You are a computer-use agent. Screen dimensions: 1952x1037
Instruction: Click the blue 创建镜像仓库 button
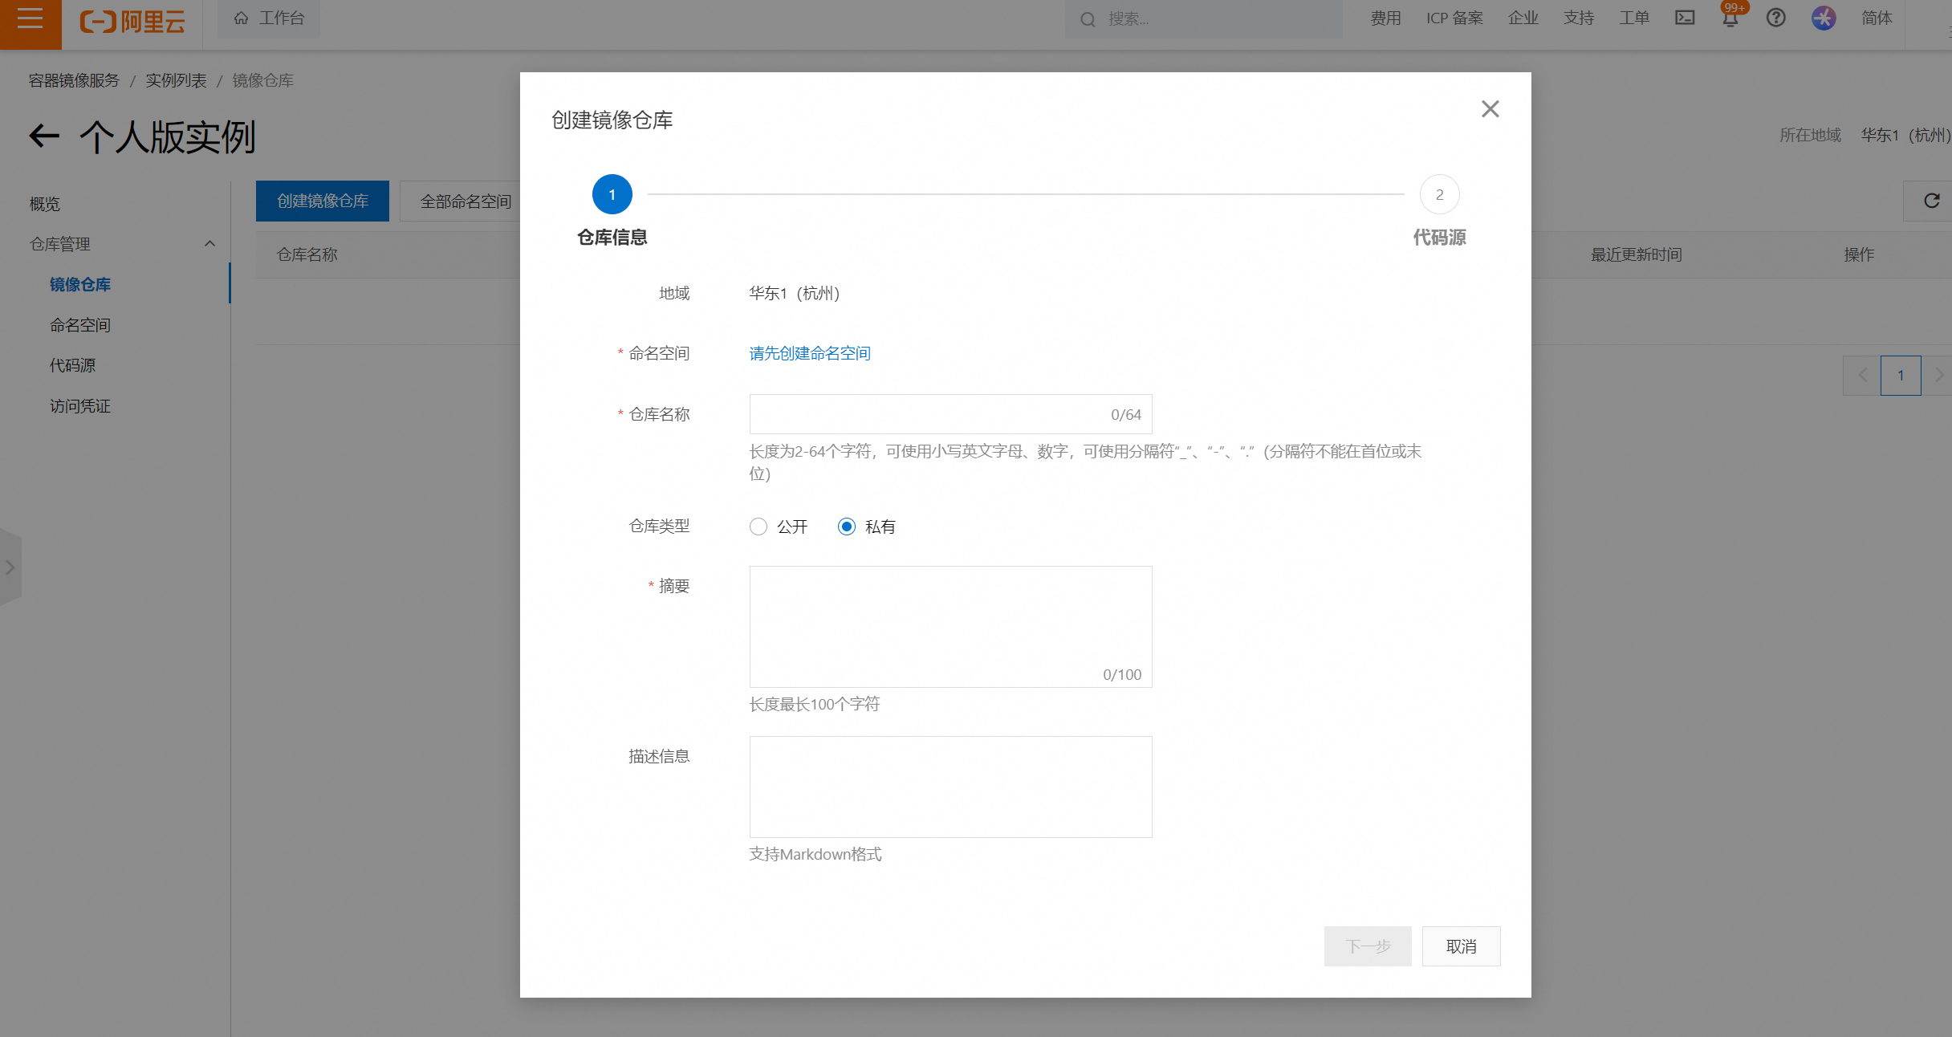323,201
